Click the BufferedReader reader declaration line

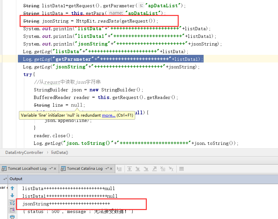click(106, 97)
